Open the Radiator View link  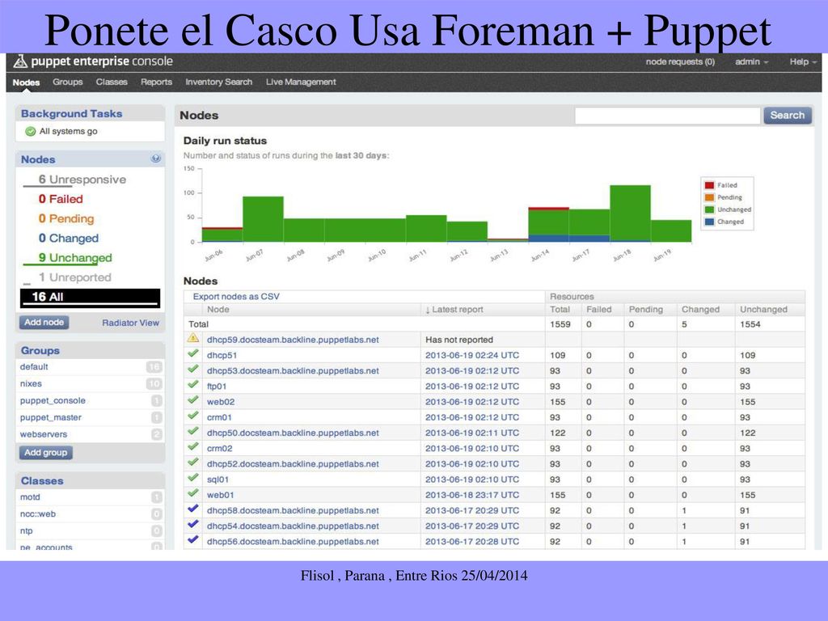tap(130, 323)
